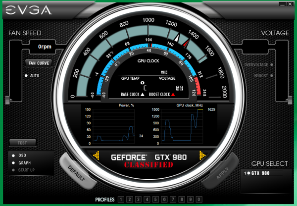Toggle the OSD option
297x206 pixels.
click(13, 155)
